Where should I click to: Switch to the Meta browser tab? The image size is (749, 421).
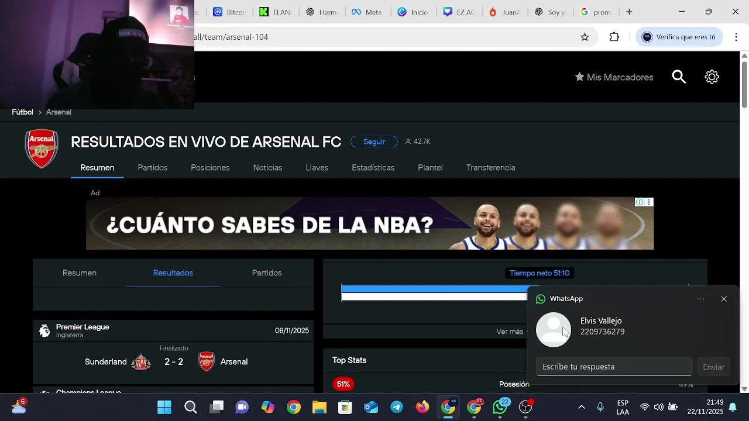367,12
